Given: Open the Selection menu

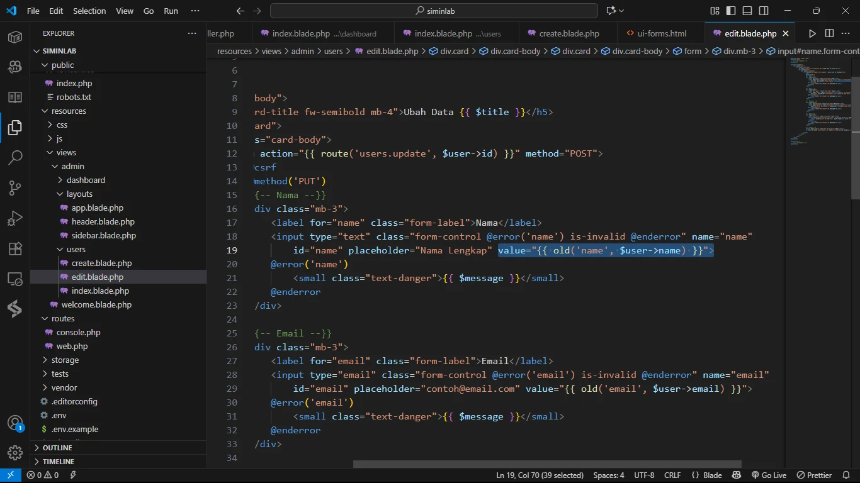Looking at the screenshot, I should (x=89, y=11).
